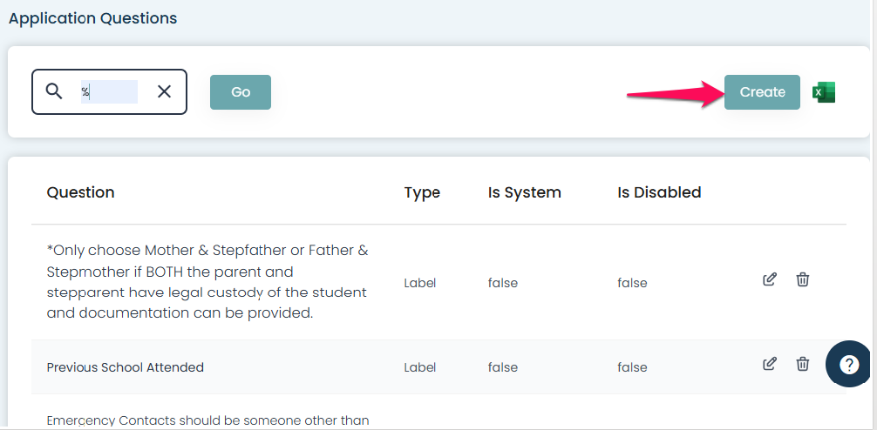Focus the search input containing %

coord(109,91)
